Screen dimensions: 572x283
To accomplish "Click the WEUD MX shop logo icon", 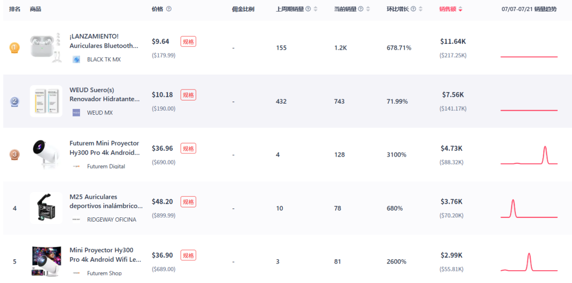I will click(76, 113).
